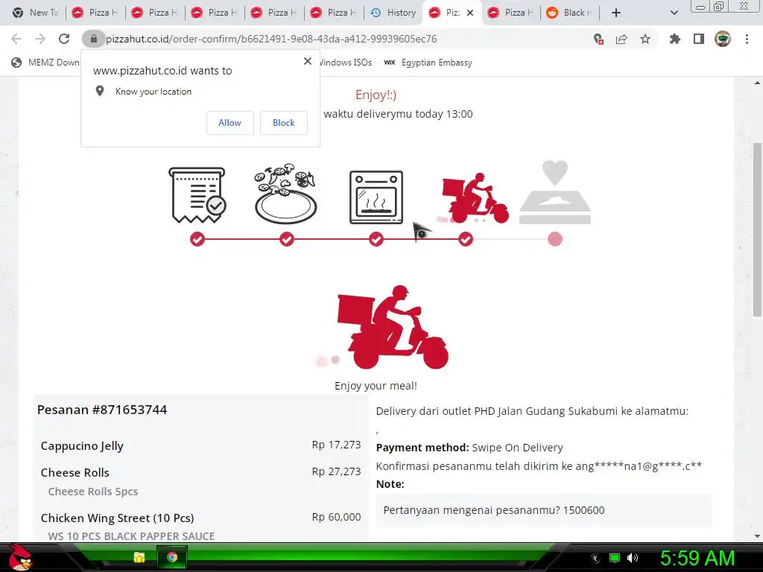Viewport: 763px width, 572px height.
Task: Click the Pertanyaan mengenai pesananmu note box
Action: pyautogui.click(x=543, y=510)
